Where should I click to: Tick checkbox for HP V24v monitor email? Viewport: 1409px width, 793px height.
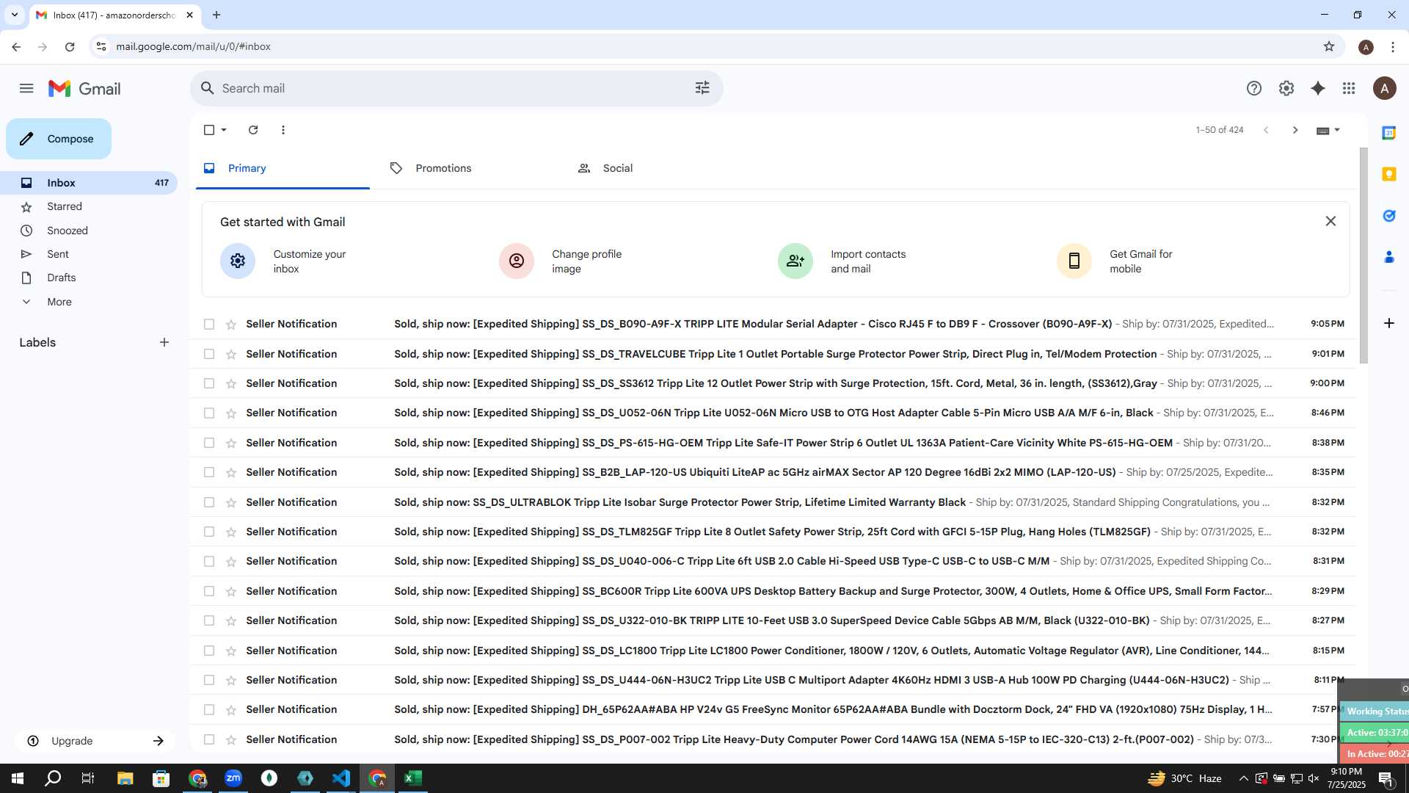tap(209, 710)
